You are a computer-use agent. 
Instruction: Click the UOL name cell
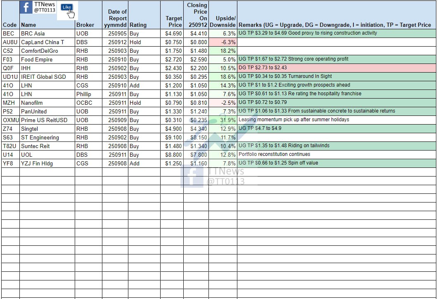pos(47,155)
